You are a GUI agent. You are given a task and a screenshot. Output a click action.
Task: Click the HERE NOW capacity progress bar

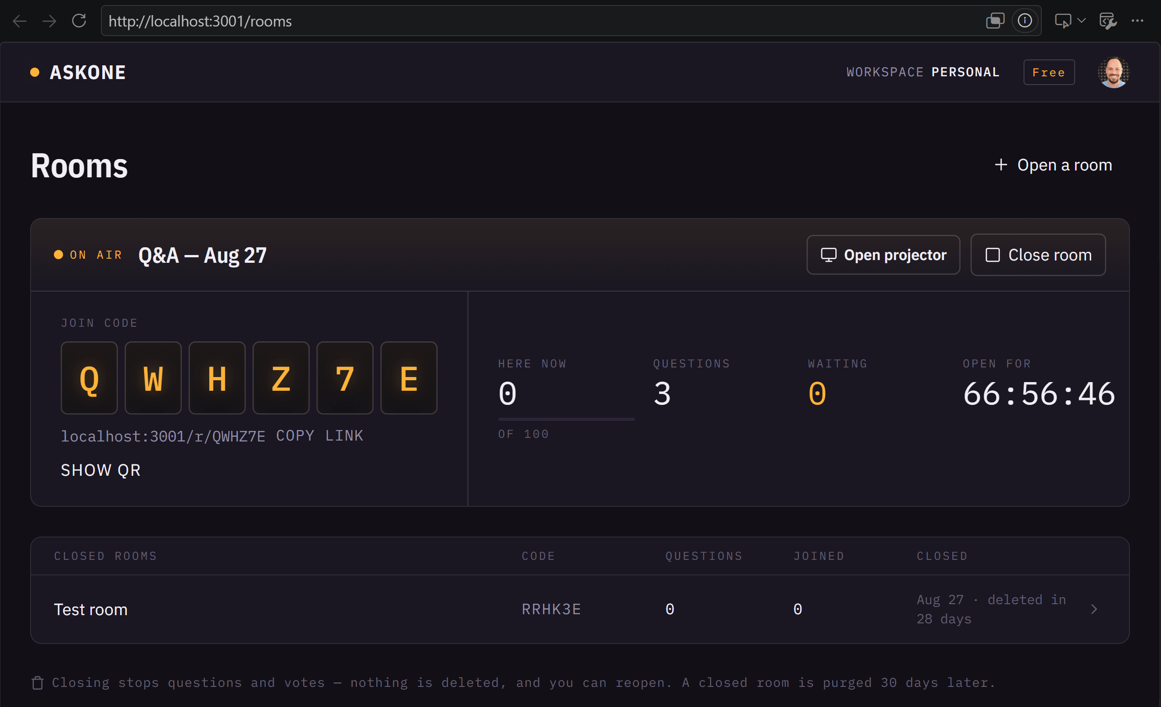click(x=566, y=419)
